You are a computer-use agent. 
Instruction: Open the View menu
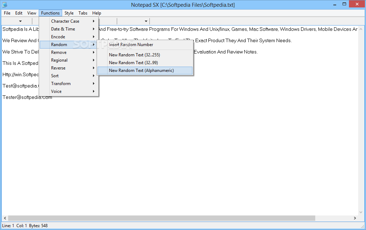(x=32, y=13)
